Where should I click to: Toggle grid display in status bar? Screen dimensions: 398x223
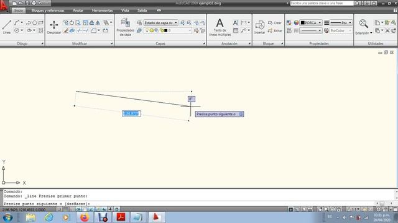coord(65,209)
